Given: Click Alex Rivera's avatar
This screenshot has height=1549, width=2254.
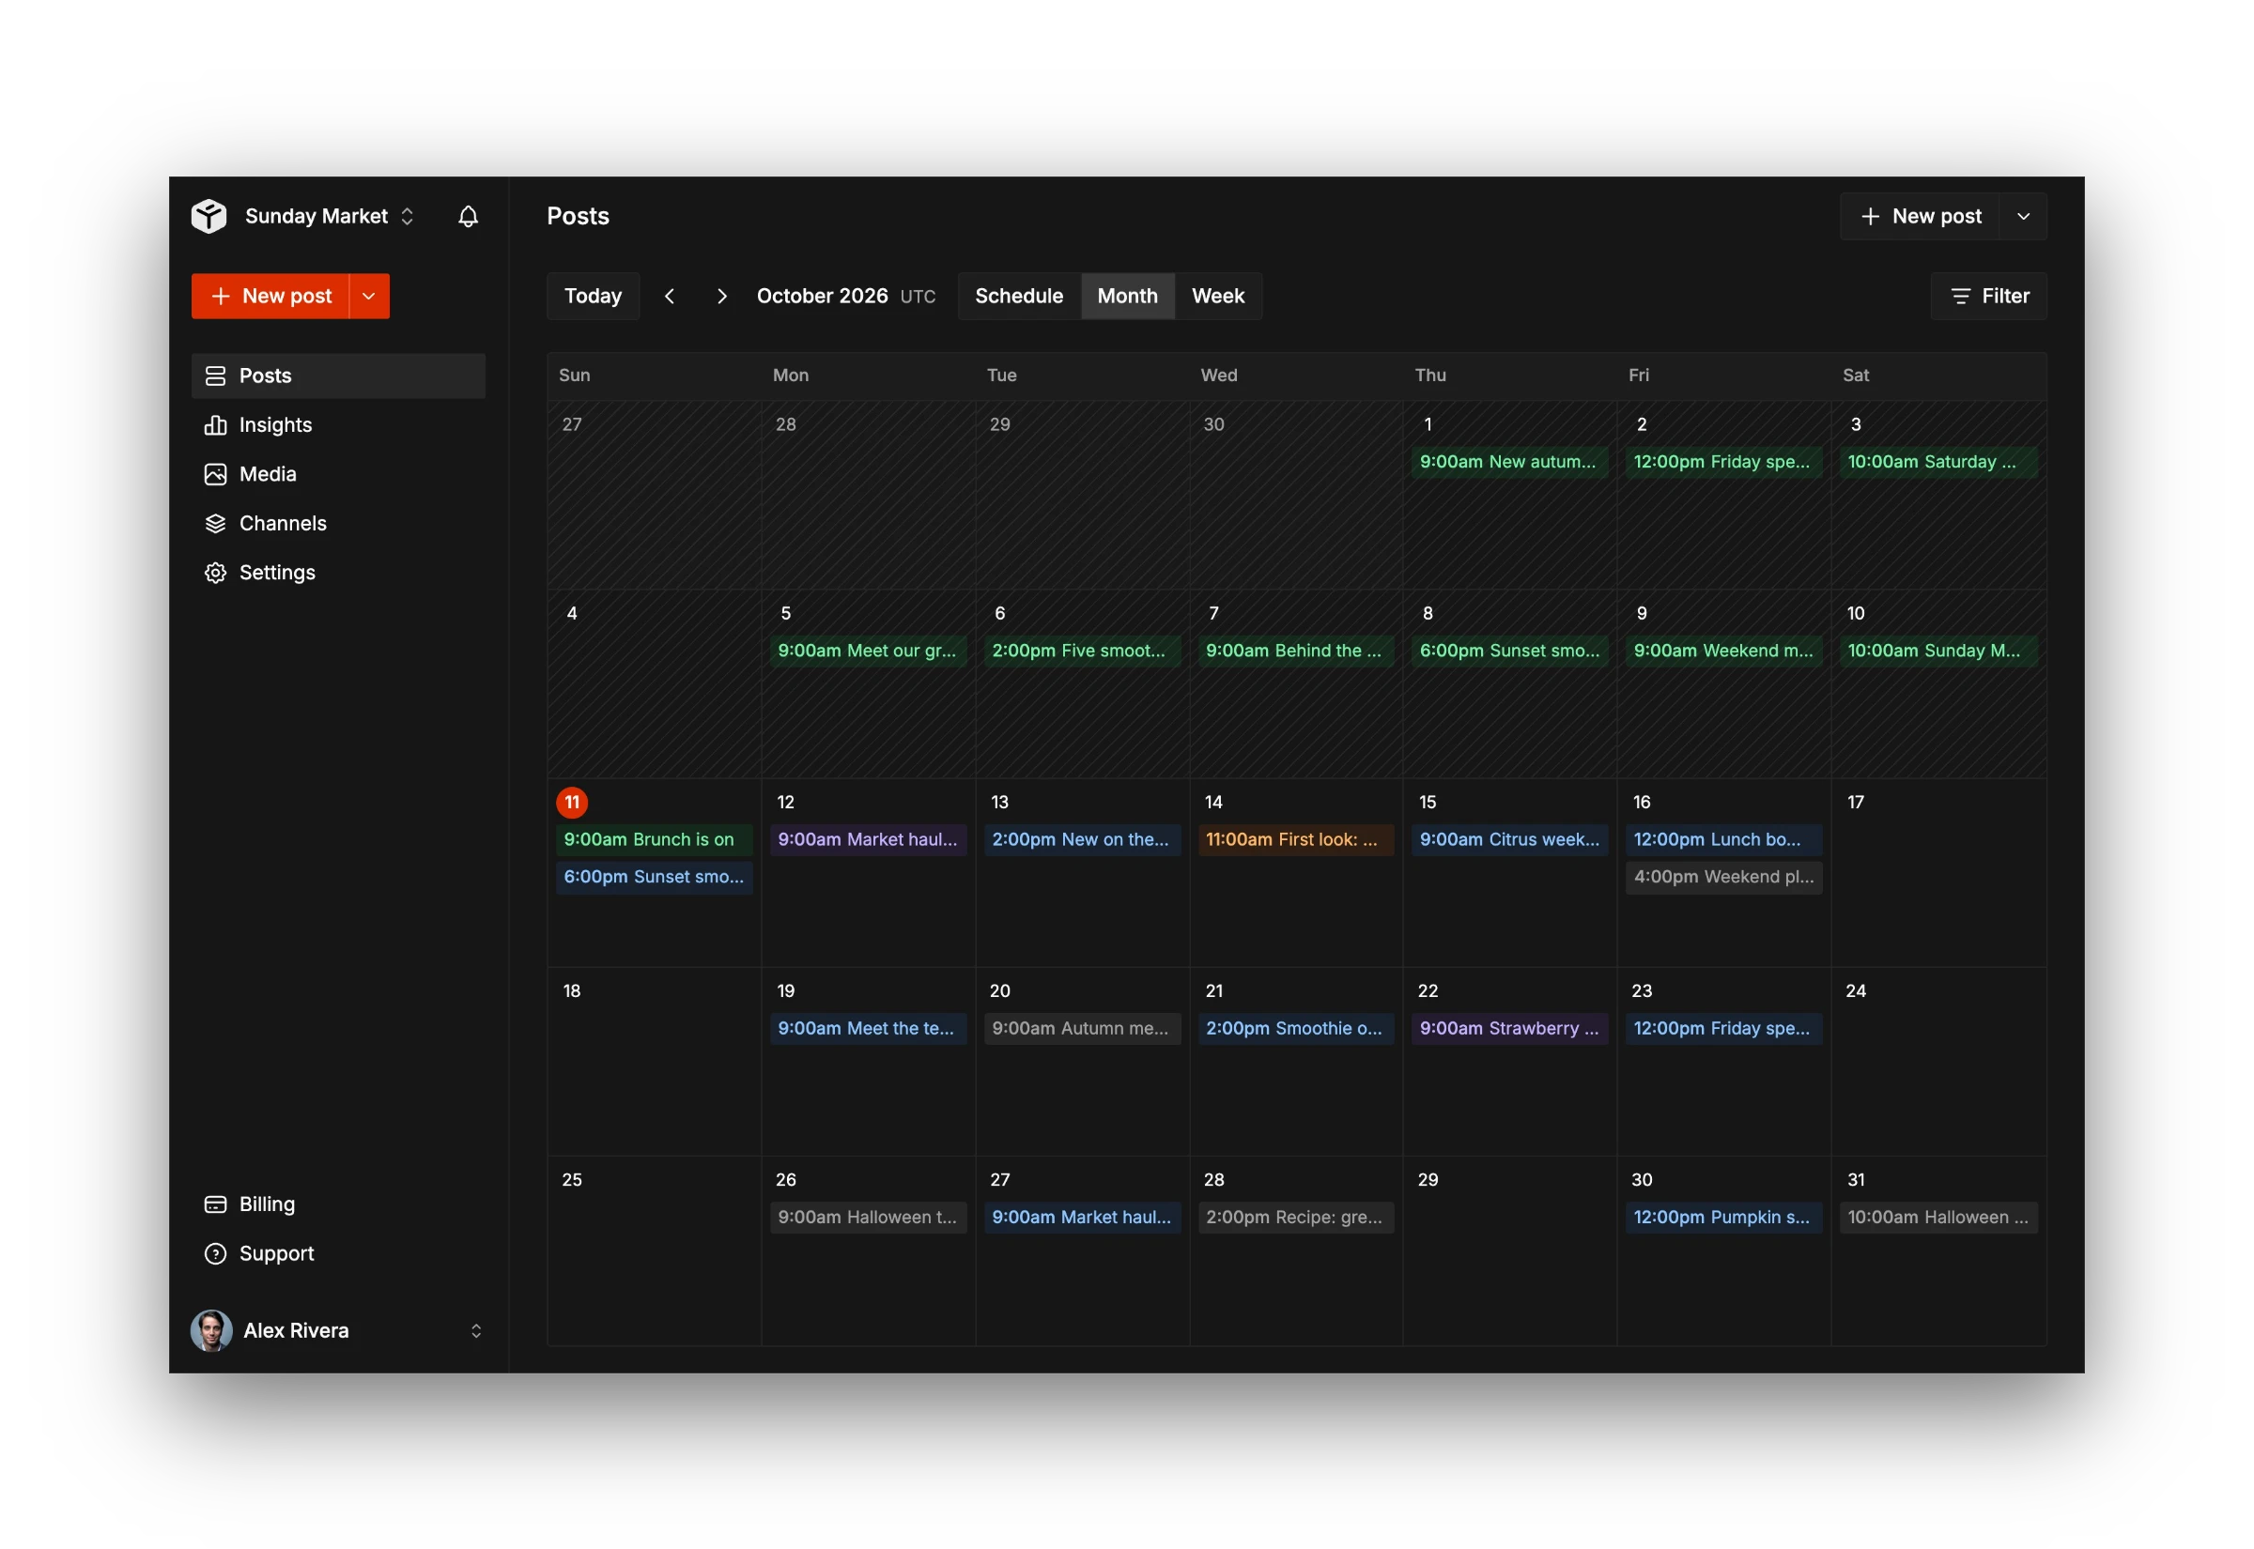Looking at the screenshot, I should [x=210, y=1330].
